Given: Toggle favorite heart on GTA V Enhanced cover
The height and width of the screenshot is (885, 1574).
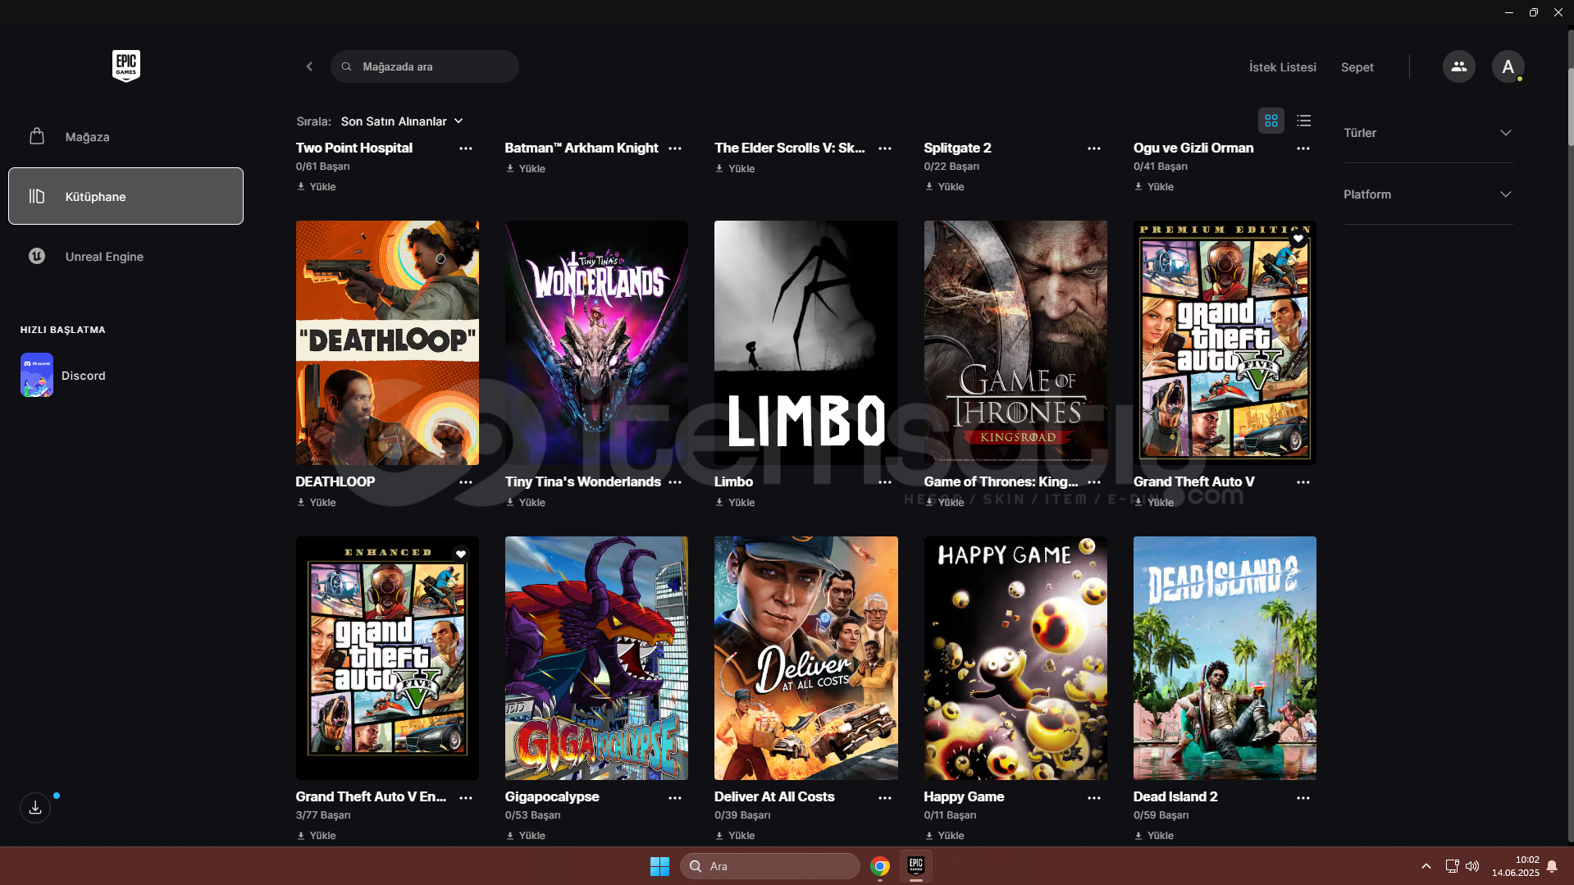Looking at the screenshot, I should coord(461,554).
